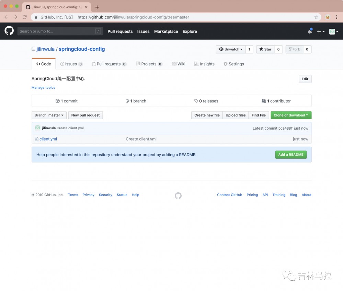Image resolution: width=343 pixels, height=291 pixels.
Task: Click Create new file
Action: [207, 115]
